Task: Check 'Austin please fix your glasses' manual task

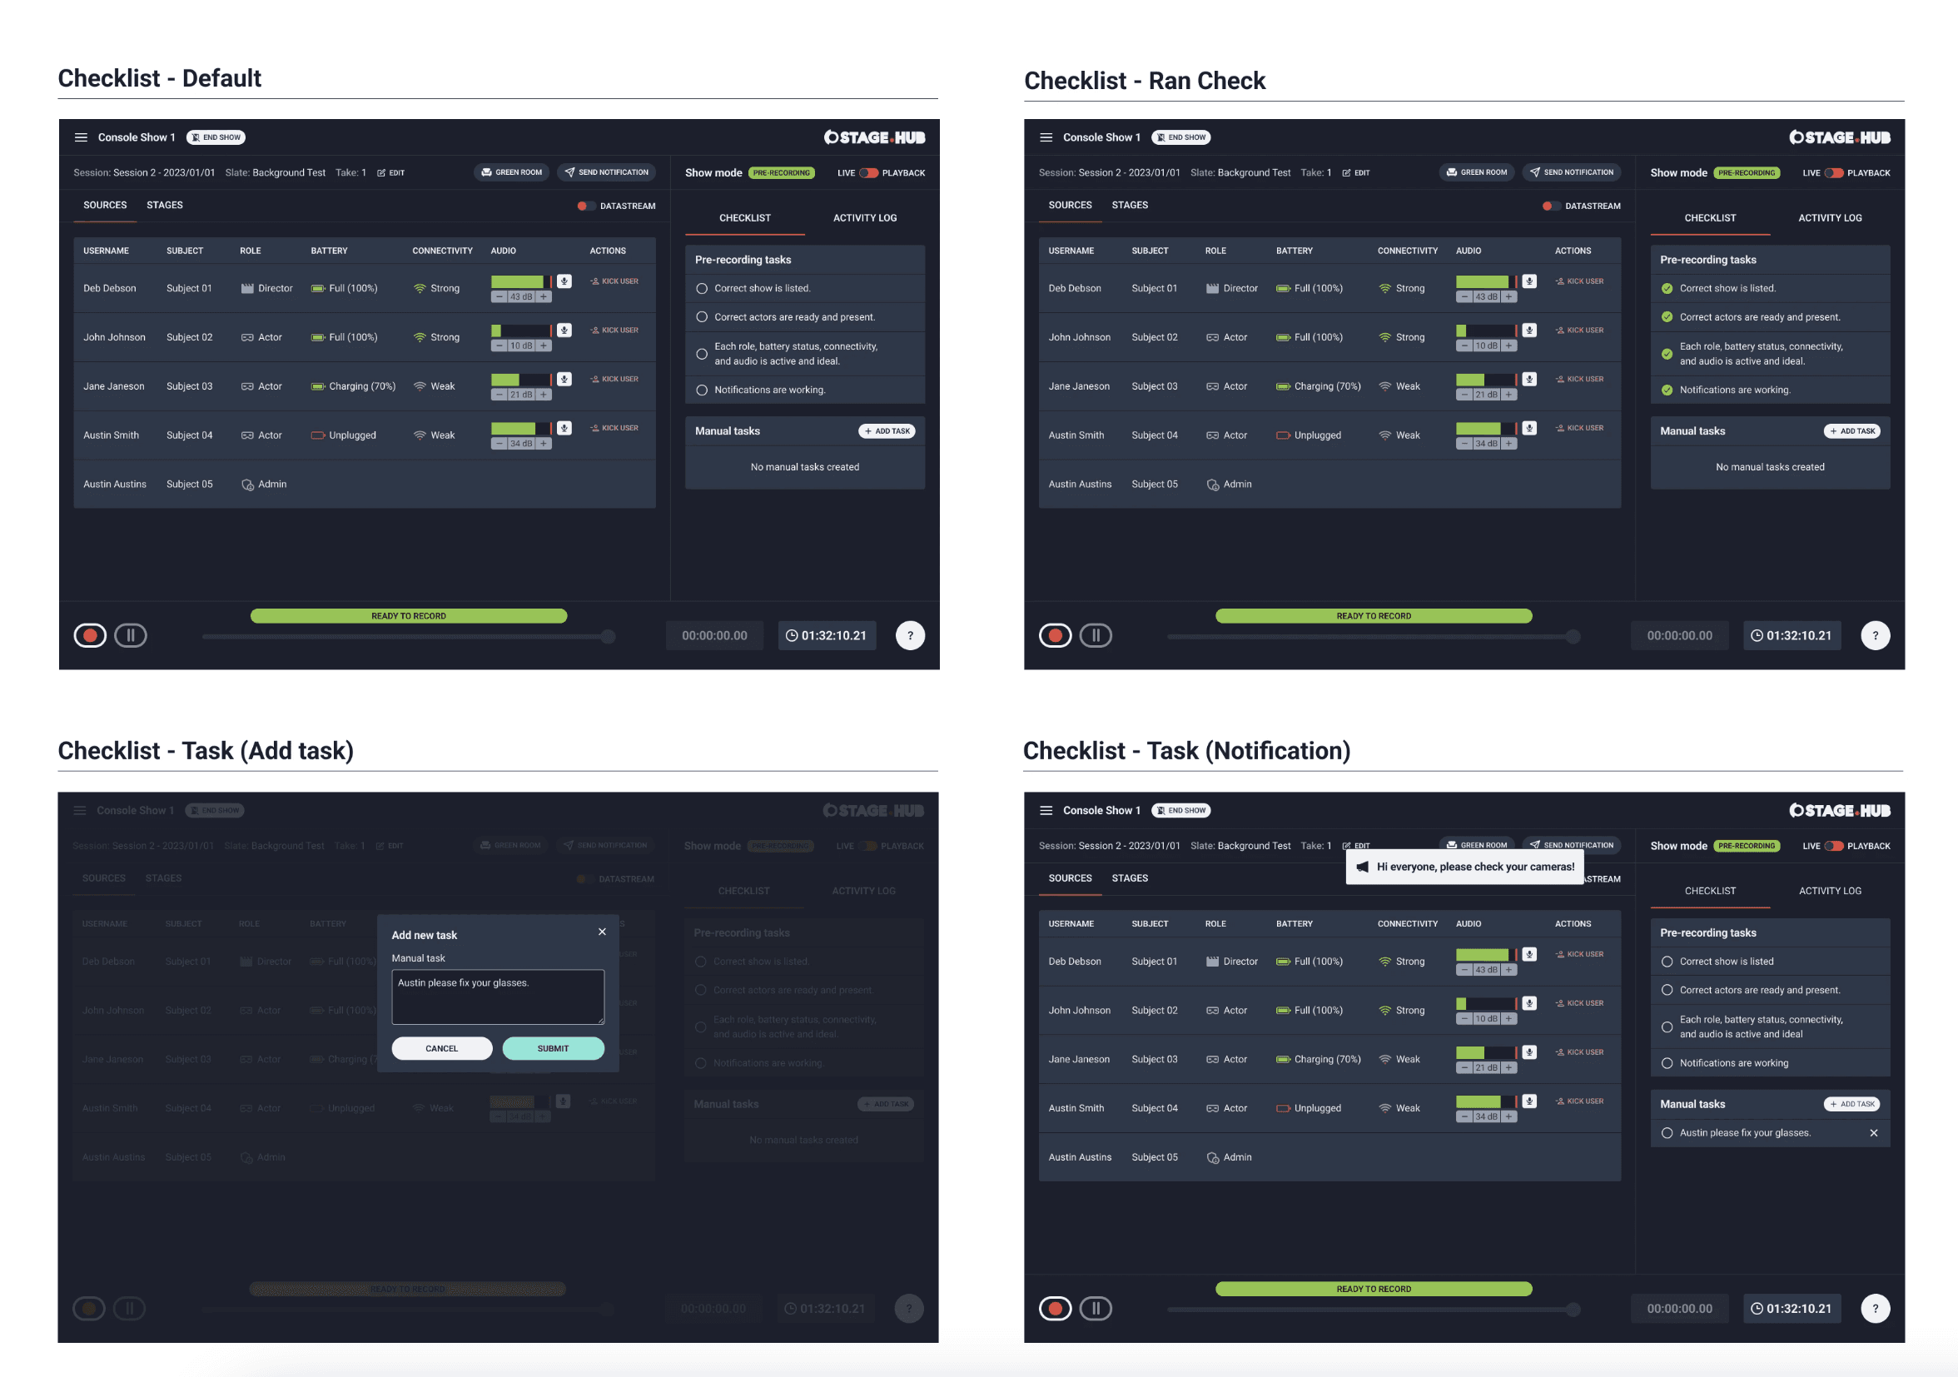Action: [x=1667, y=1133]
